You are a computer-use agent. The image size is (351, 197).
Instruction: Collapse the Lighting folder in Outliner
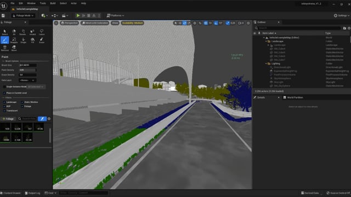tap(266, 63)
